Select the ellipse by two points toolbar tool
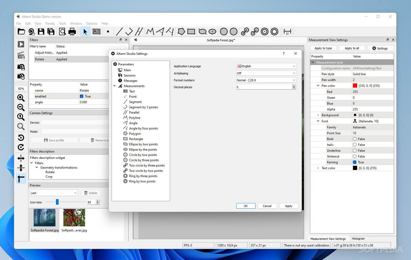 (x=203, y=32)
